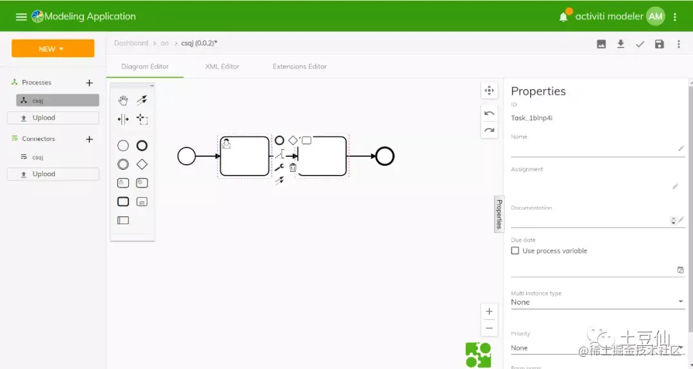
Task: Undo last diagram change
Action: (489, 113)
